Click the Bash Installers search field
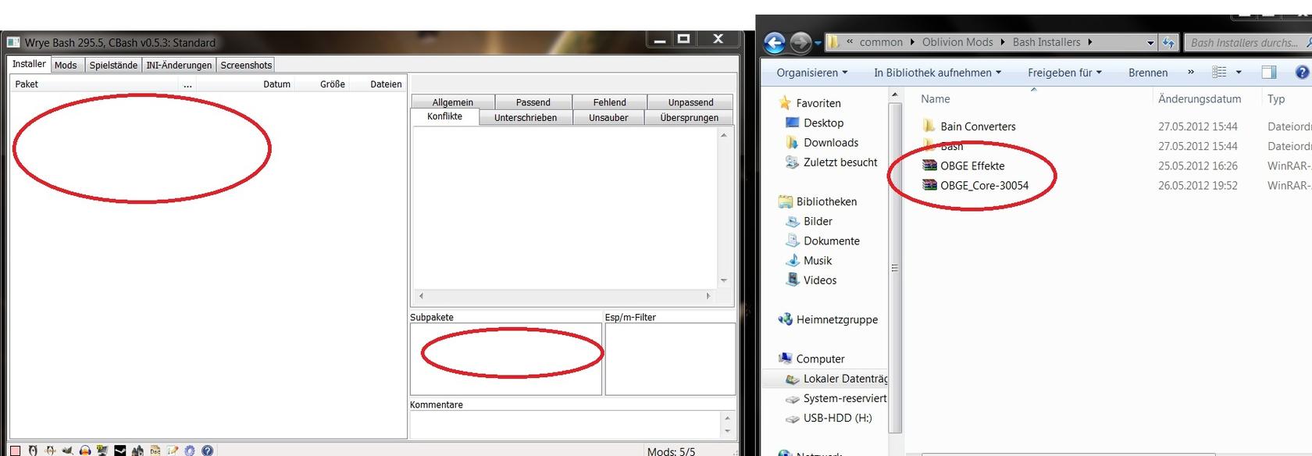The width and height of the screenshot is (1312, 456). (1243, 43)
